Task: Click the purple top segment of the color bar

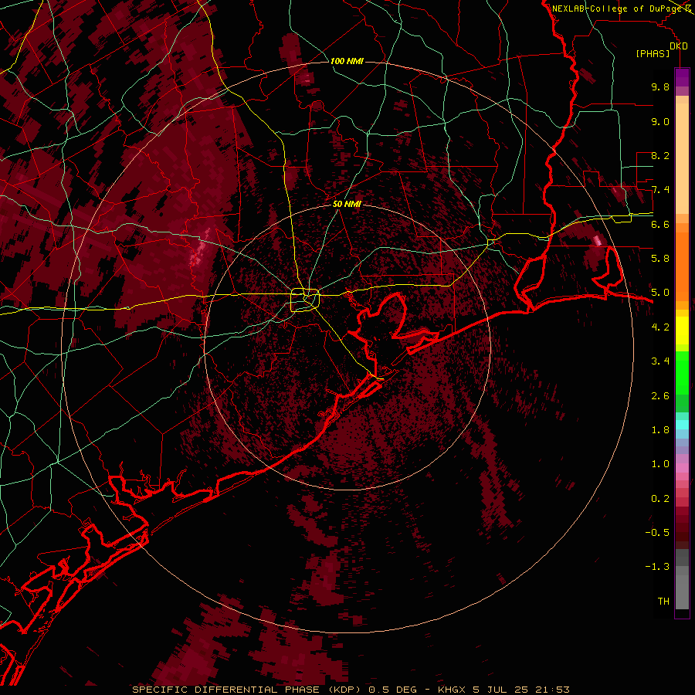Action: coord(682,77)
